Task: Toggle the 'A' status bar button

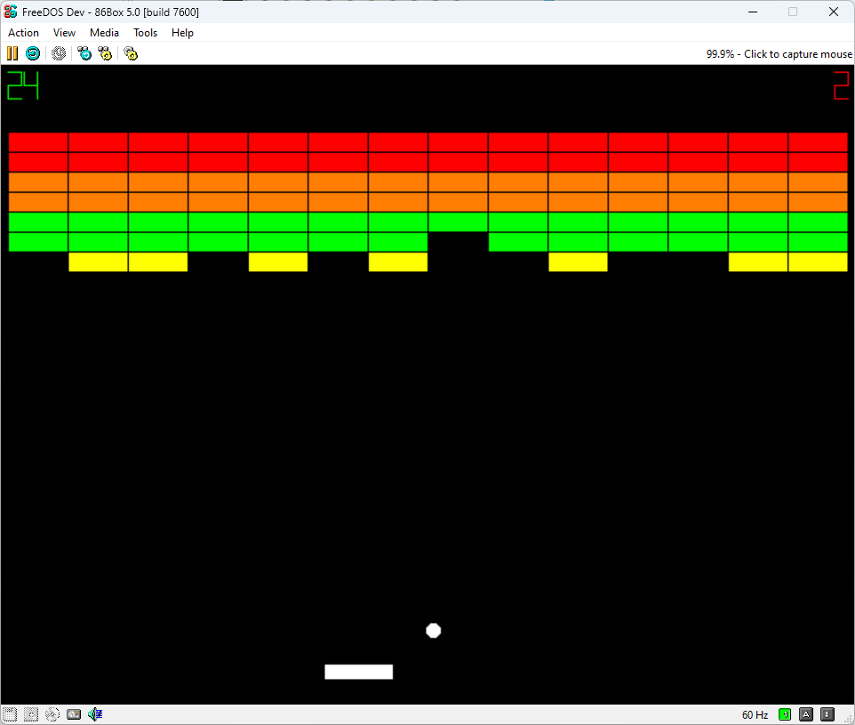Action: click(x=805, y=714)
